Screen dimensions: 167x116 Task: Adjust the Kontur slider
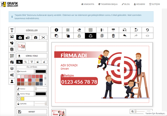(41, 89)
